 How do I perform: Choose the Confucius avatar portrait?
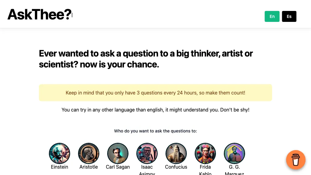176,153
